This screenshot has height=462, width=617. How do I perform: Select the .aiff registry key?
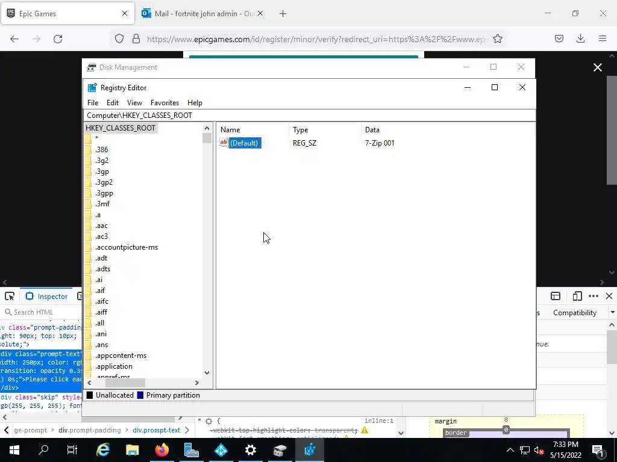(x=101, y=312)
